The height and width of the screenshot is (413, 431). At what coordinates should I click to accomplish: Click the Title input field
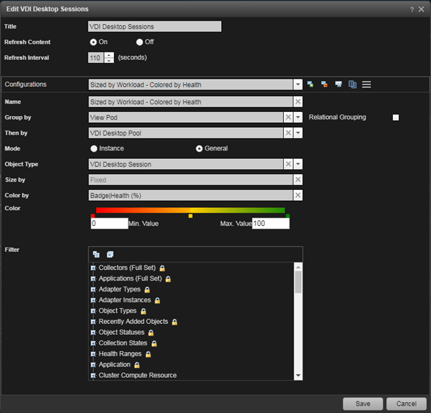(x=155, y=27)
